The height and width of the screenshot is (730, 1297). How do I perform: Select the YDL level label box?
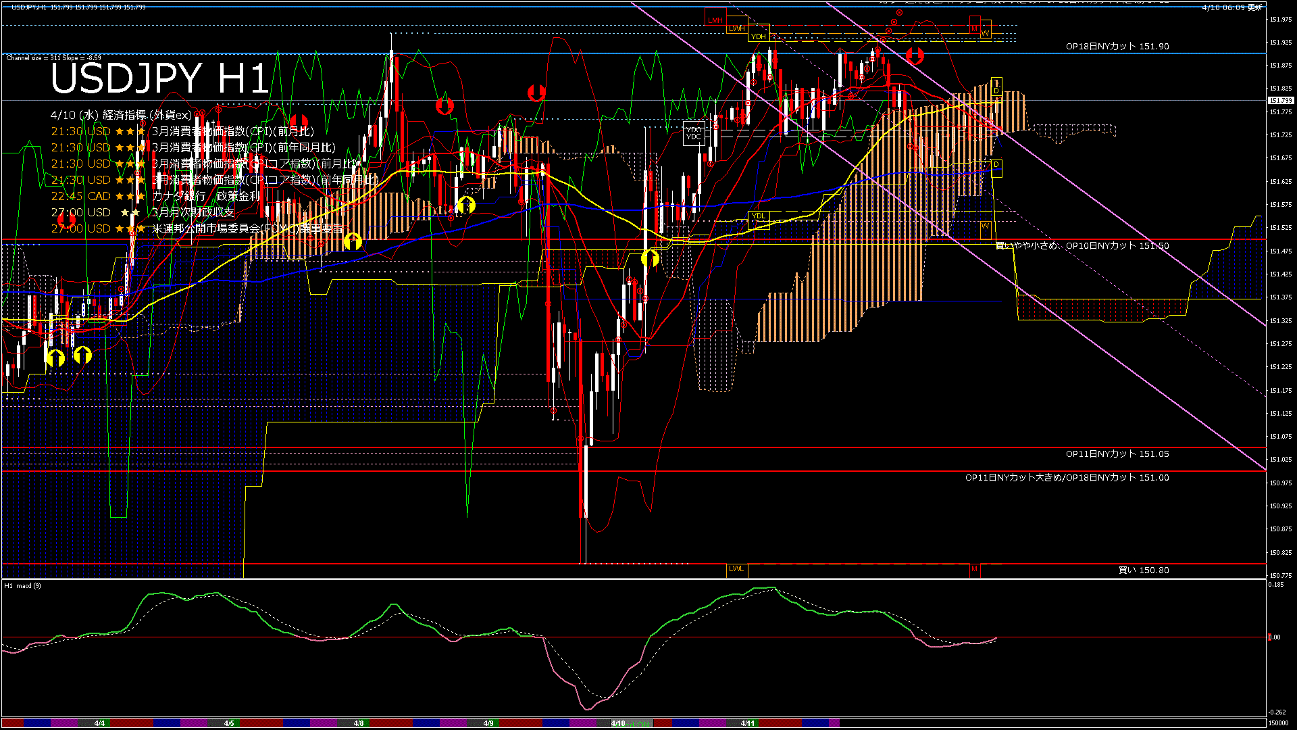point(759,216)
